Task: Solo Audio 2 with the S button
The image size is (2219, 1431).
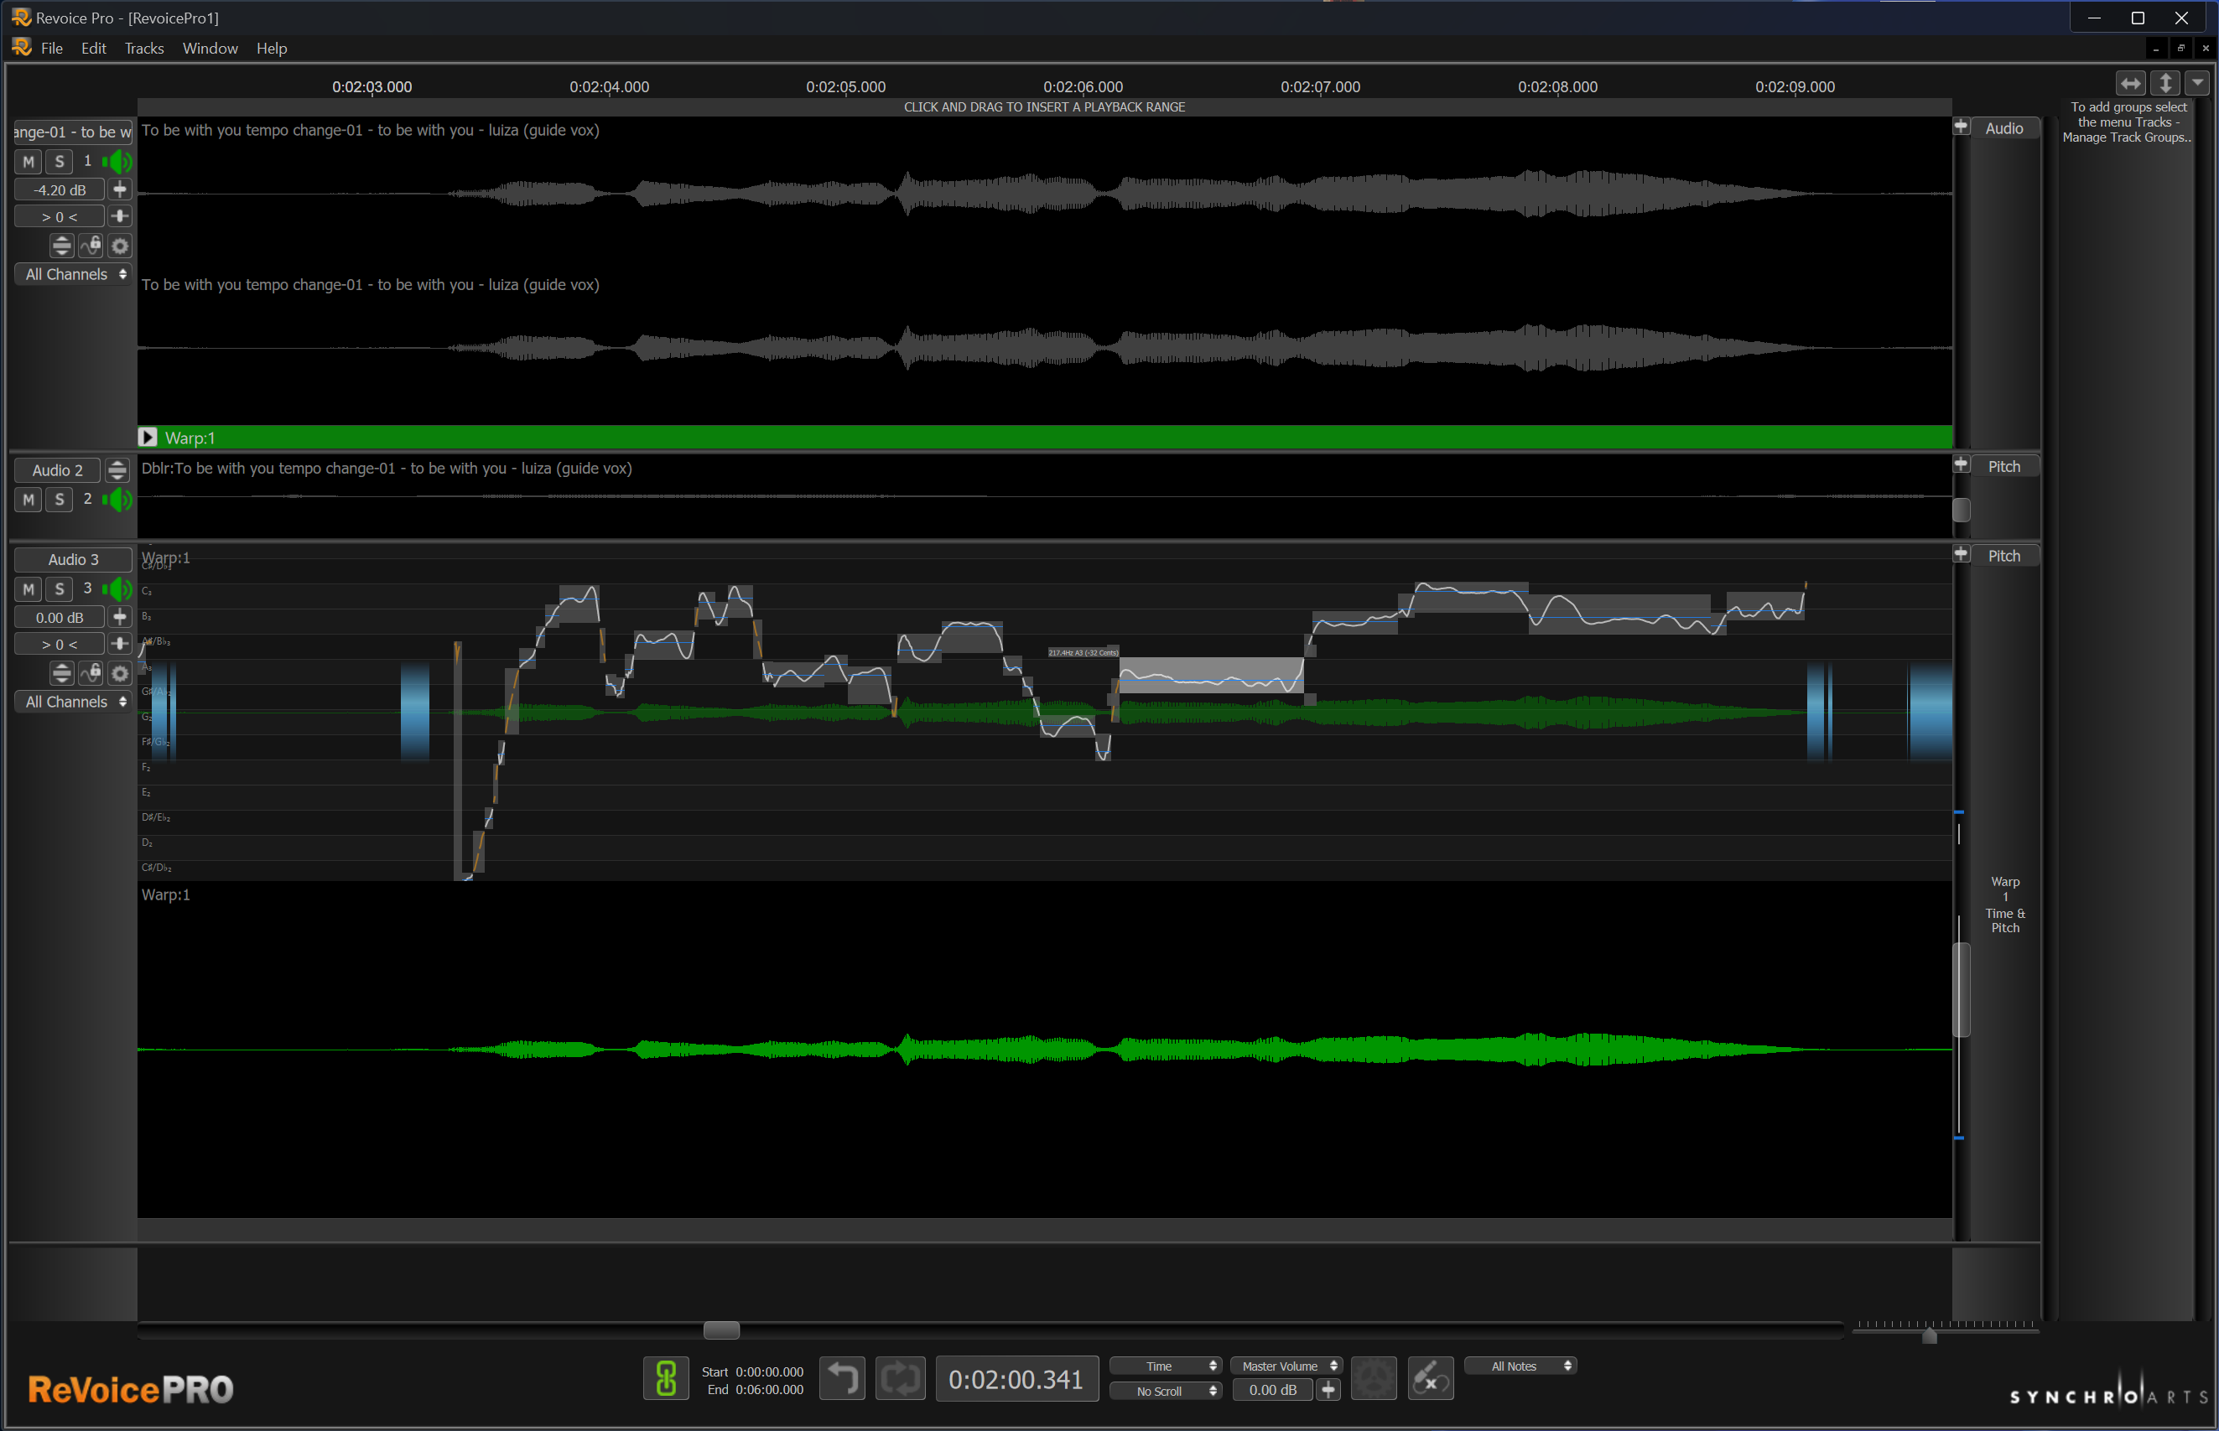Action: click(60, 500)
